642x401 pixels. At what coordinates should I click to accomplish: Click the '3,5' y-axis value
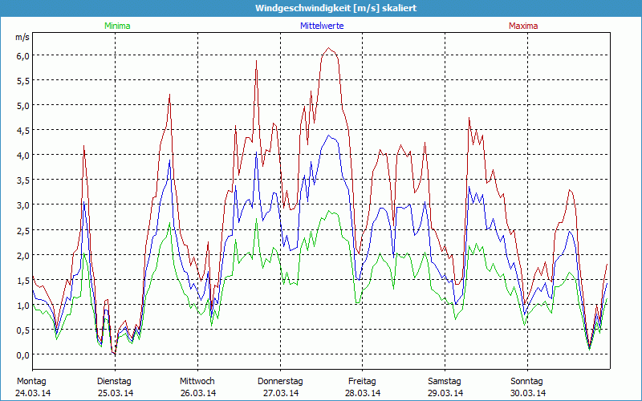pyautogui.click(x=23, y=180)
